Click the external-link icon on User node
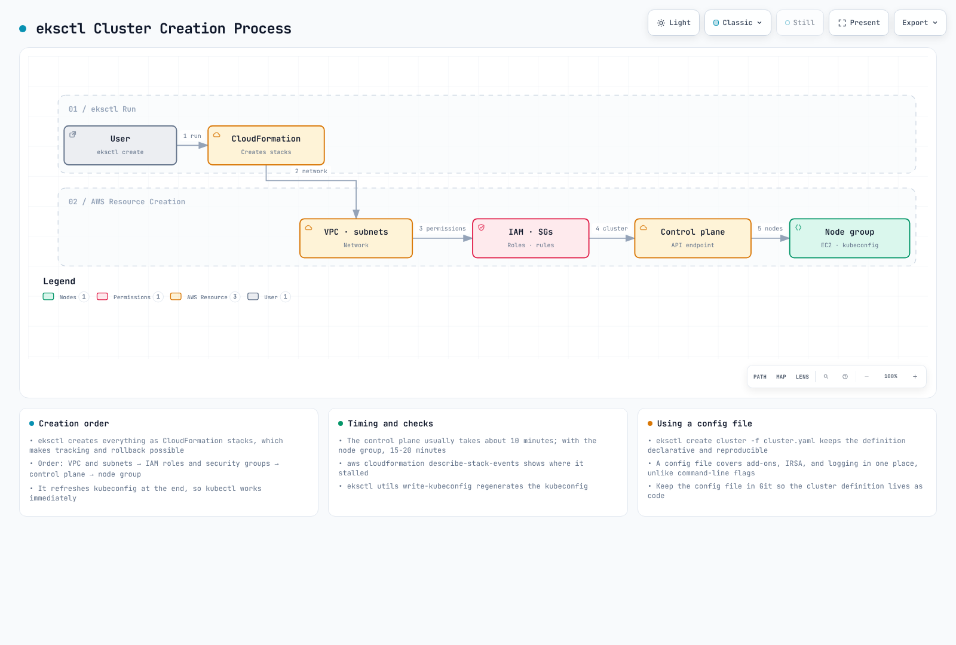Image resolution: width=956 pixels, height=645 pixels. point(73,135)
